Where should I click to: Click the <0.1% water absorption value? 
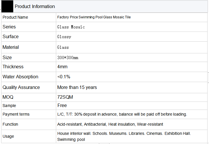(64, 77)
